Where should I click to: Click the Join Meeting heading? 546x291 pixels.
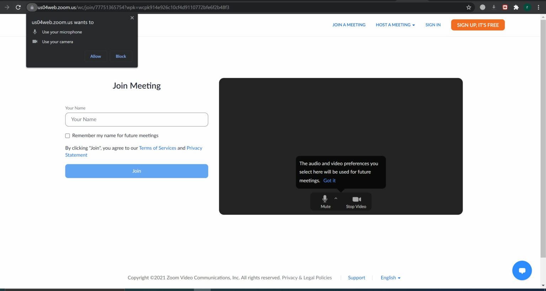136,86
